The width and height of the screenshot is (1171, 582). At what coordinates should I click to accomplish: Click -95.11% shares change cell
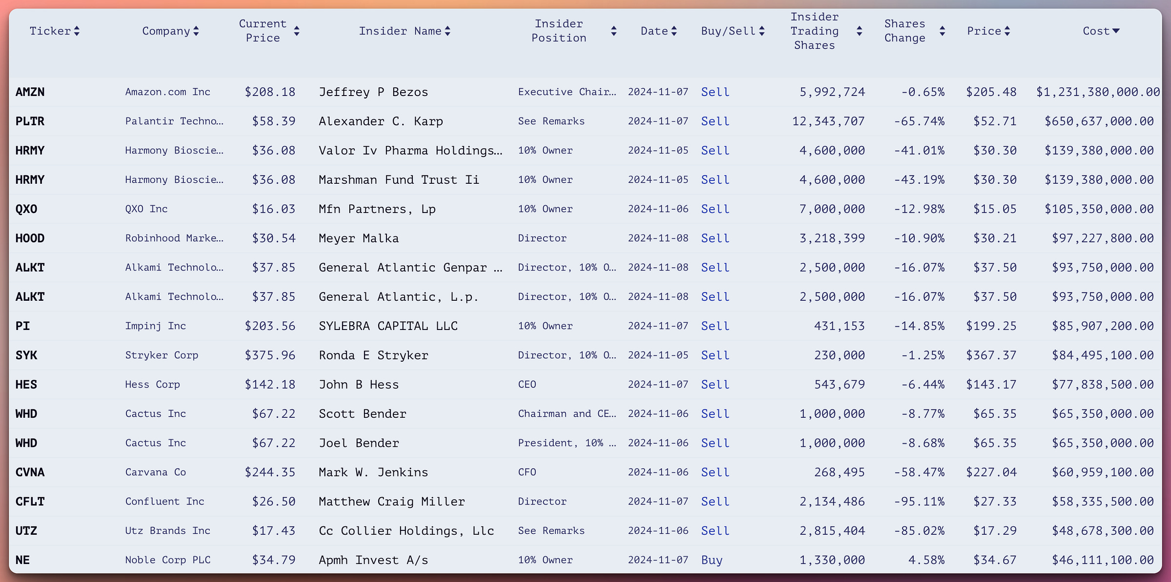[x=919, y=502]
